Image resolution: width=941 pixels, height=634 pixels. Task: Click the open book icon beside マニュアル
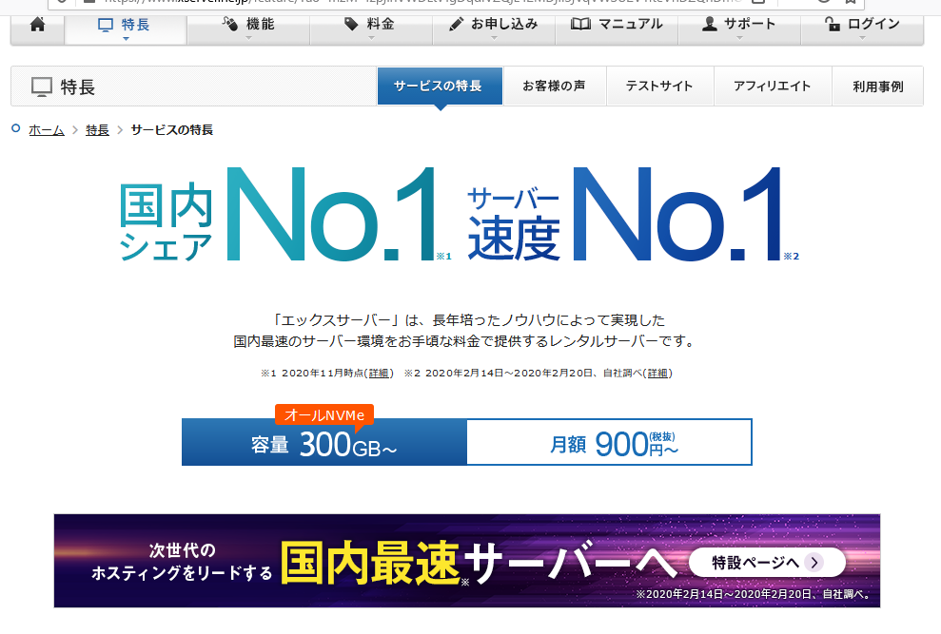(580, 24)
